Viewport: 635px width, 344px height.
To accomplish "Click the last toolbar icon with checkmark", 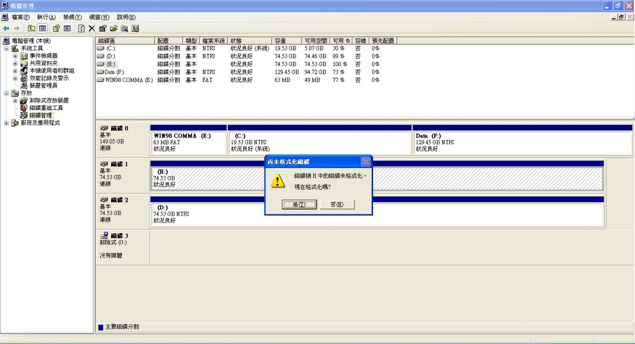I will click(x=136, y=28).
